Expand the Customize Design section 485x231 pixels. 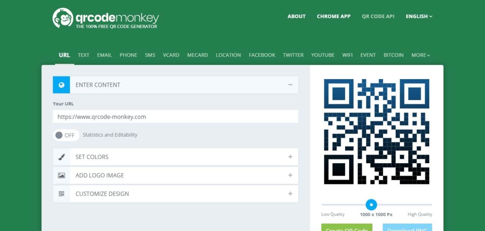point(290,194)
